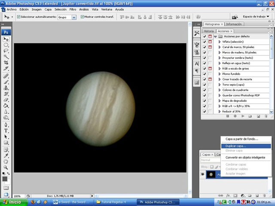Toggle checkmark for Tono sepia (capa) action
The height and width of the screenshot is (206, 275).
click(205, 85)
